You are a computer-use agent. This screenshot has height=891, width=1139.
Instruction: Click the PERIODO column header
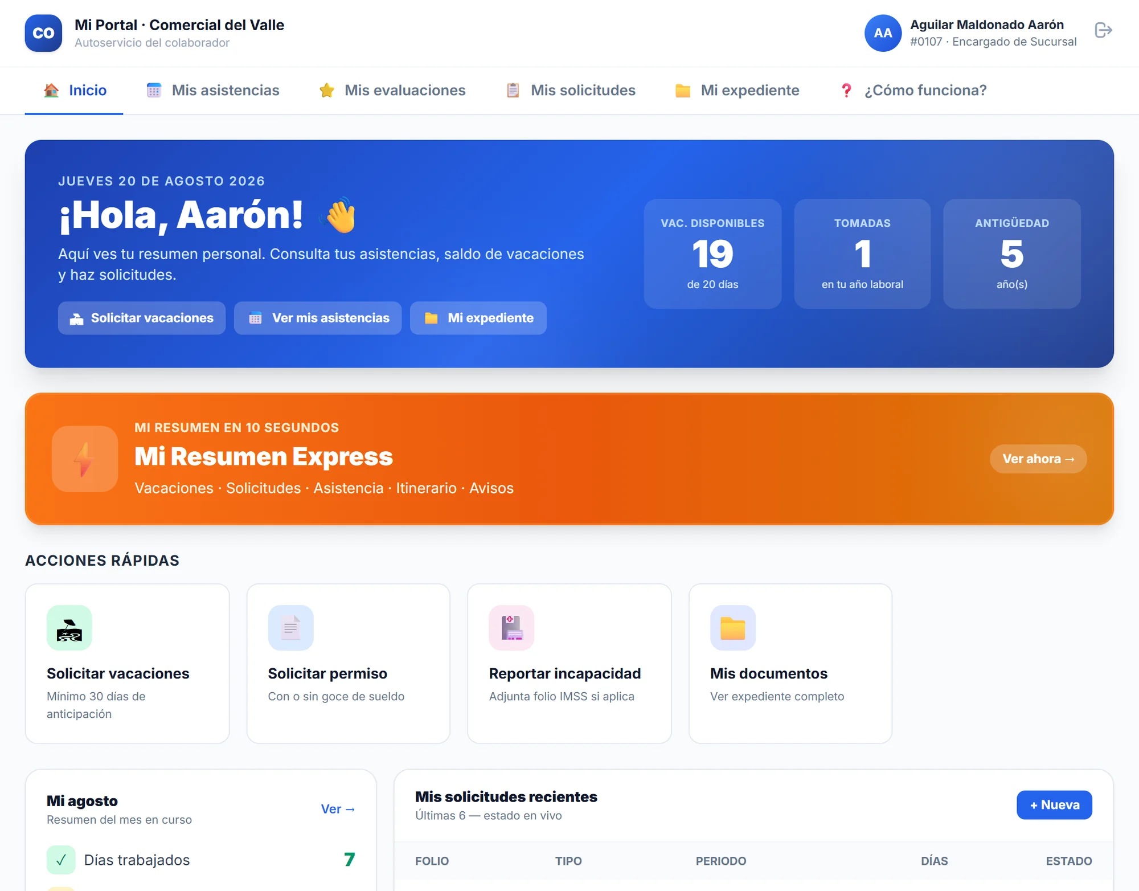pyautogui.click(x=721, y=861)
